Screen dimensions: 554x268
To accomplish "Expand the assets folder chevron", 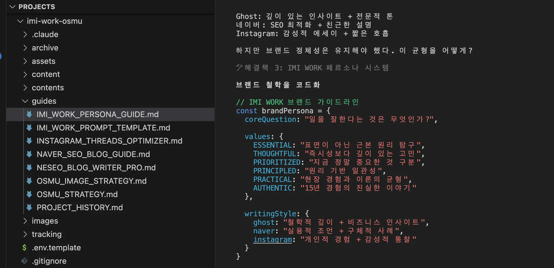I will click(25, 61).
